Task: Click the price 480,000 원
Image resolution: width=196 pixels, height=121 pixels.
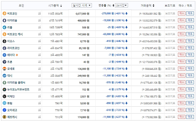Action: tap(83, 20)
